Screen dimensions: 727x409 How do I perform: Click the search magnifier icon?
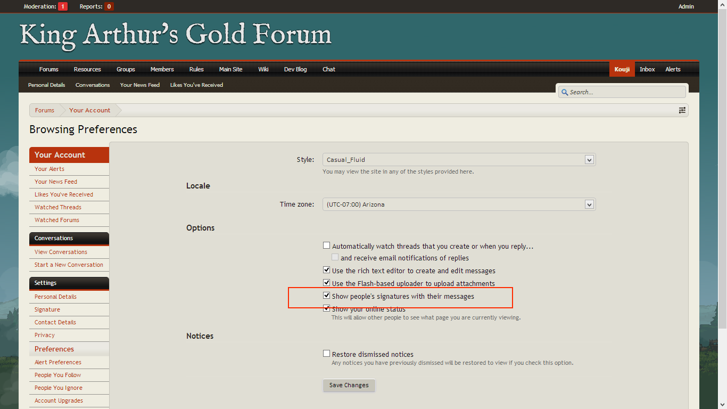pos(565,92)
